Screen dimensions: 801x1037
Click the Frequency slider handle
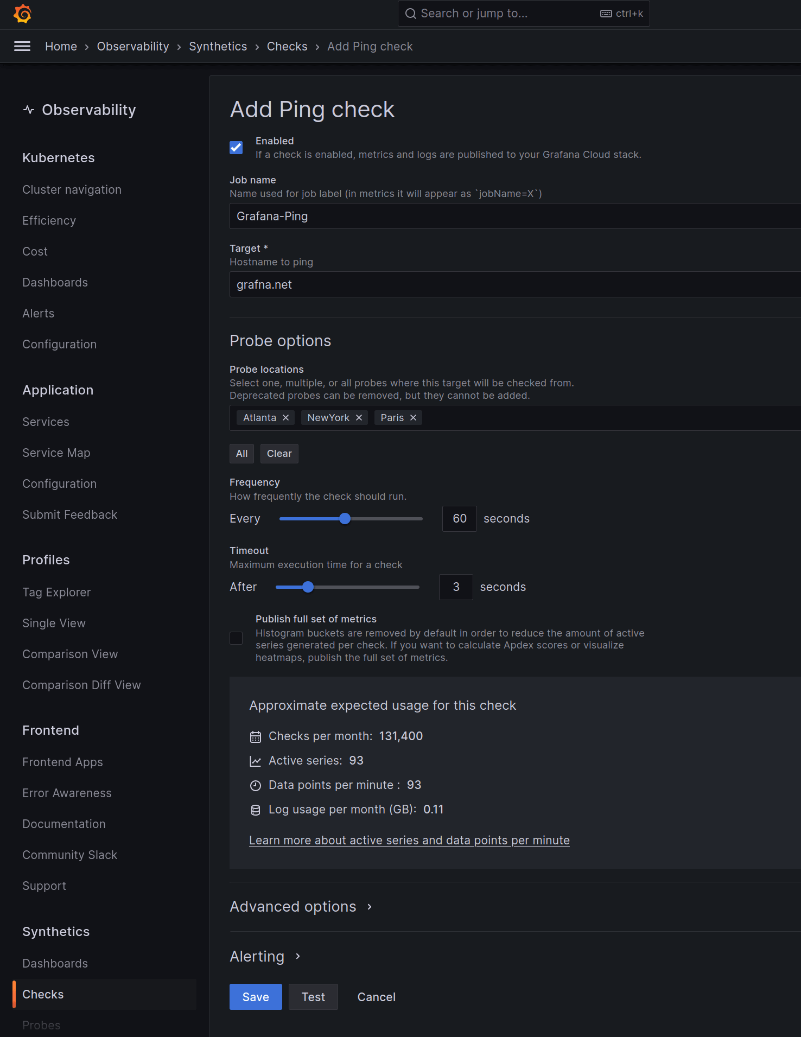coord(345,519)
